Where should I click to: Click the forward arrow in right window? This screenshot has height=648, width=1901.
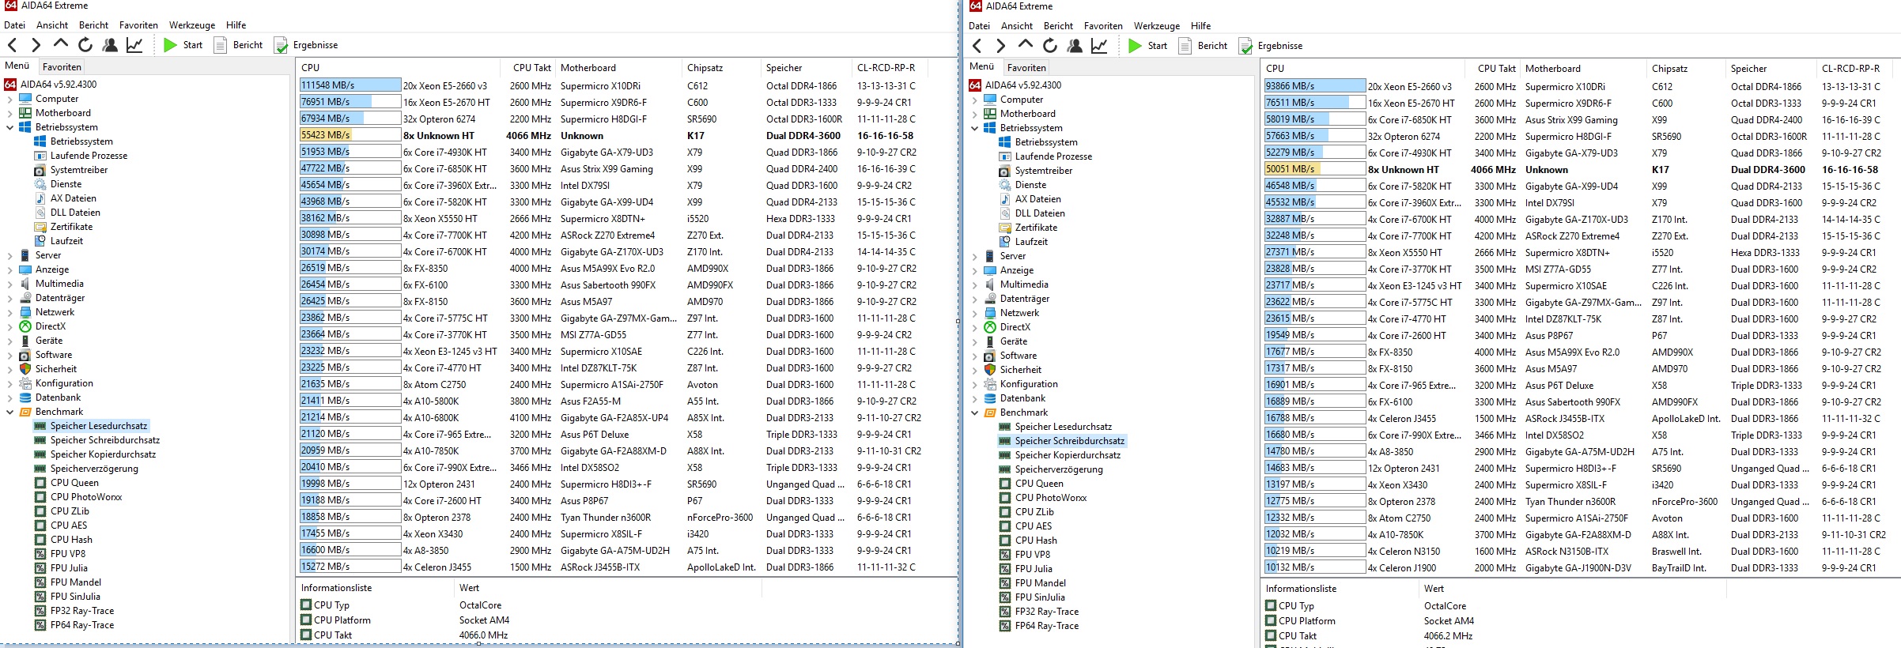[1000, 46]
